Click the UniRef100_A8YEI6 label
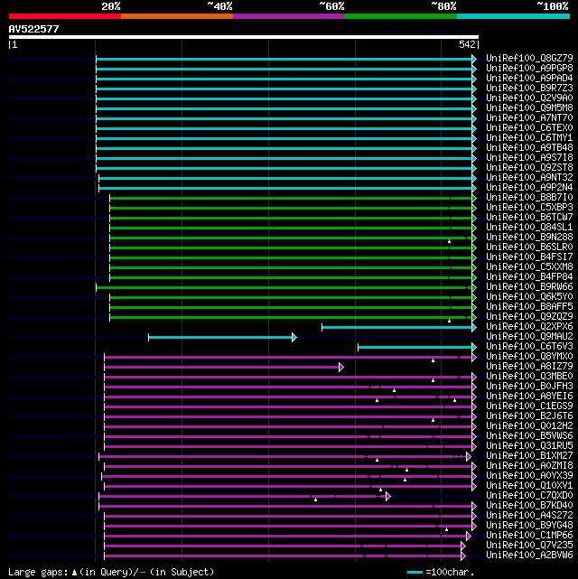 coord(529,397)
